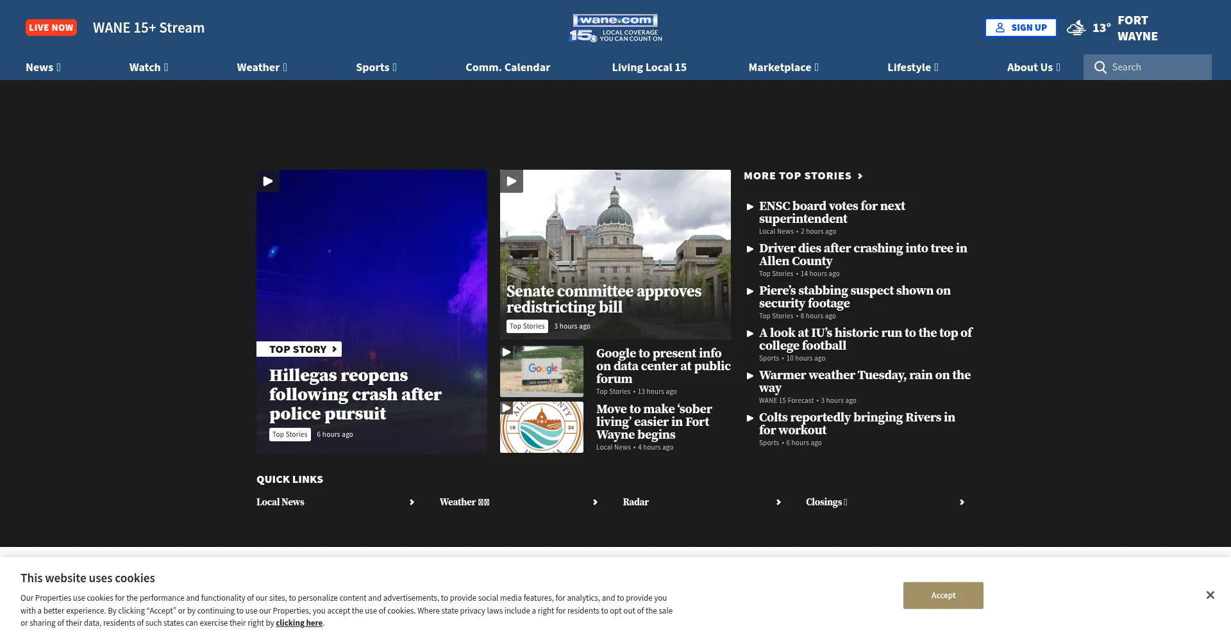Click arrow next to Radar quick link
Screen dimensions: 1231x636
coord(778,502)
